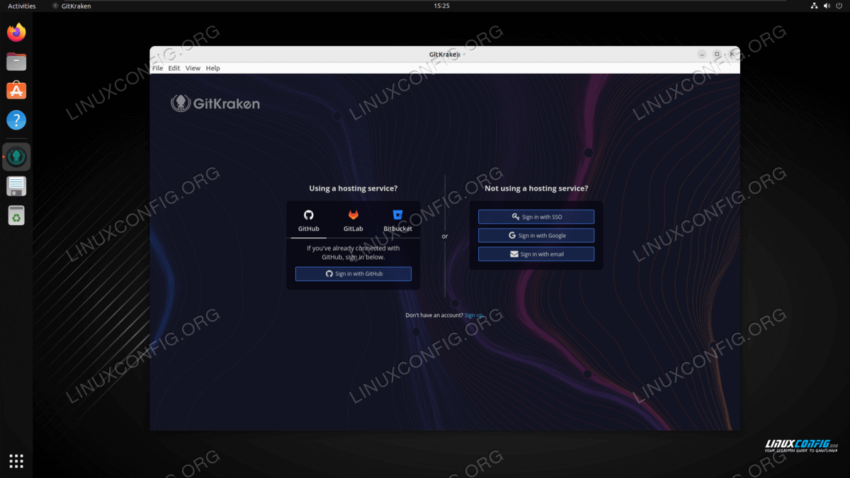The image size is (850, 478).
Task: Click the network icon in the top bar
Action: (815, 6)
